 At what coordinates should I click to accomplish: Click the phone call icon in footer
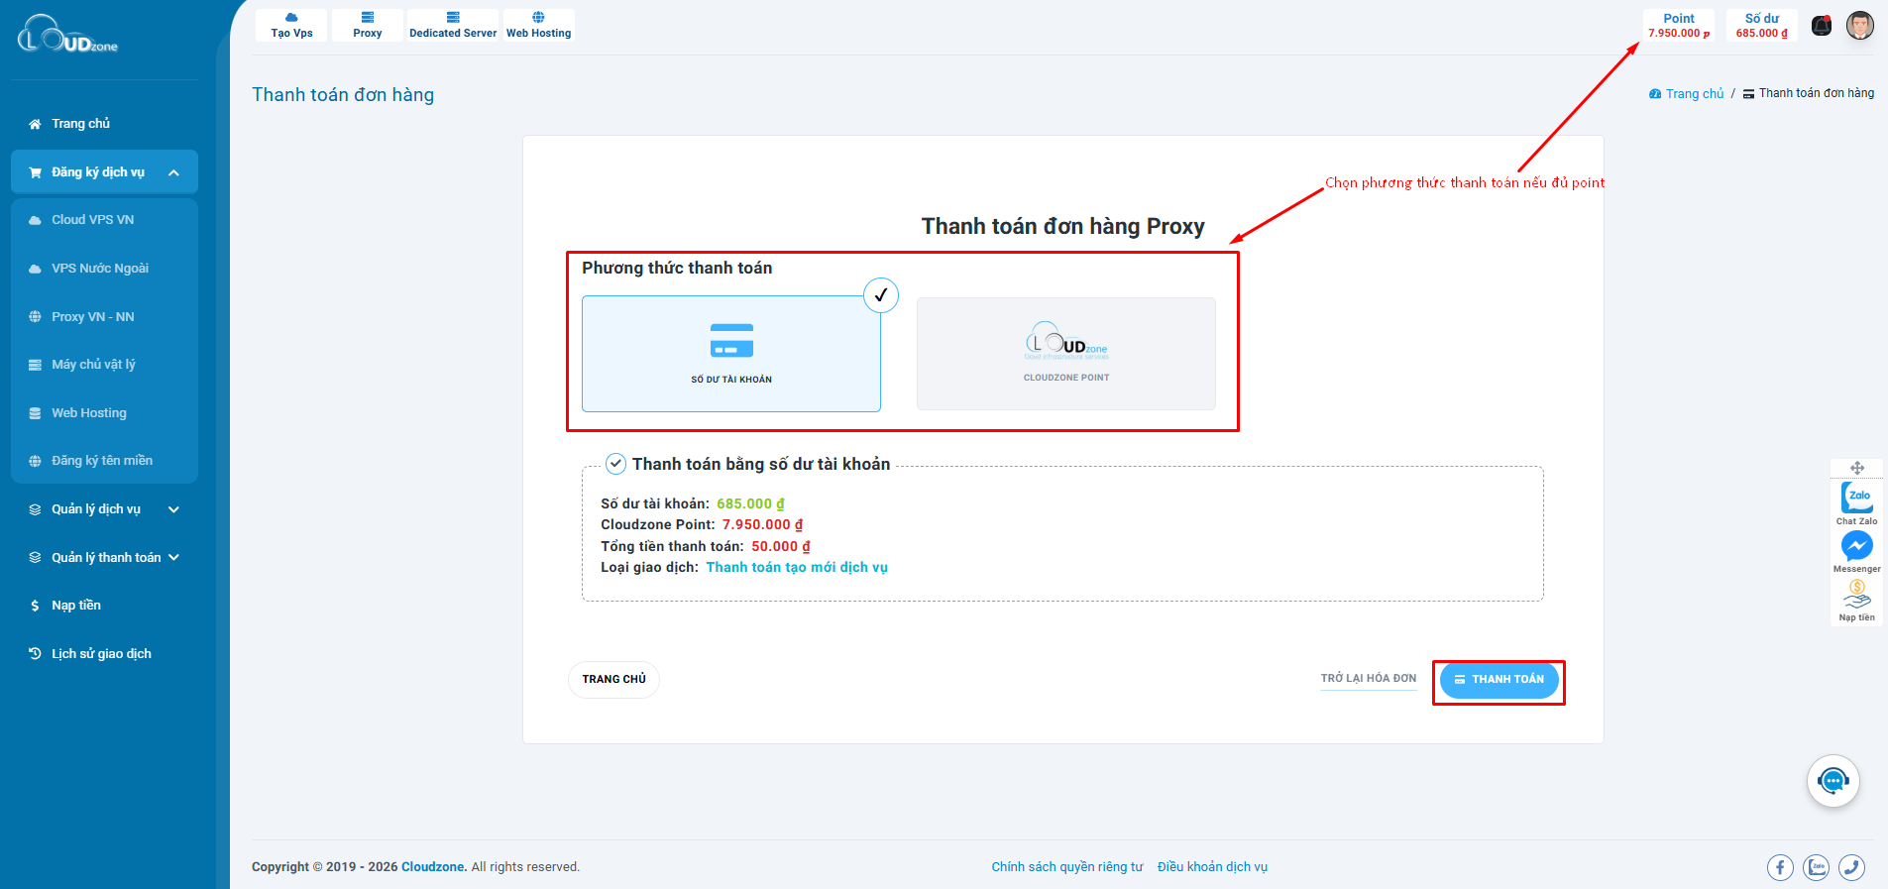[x=1851, y=868]
